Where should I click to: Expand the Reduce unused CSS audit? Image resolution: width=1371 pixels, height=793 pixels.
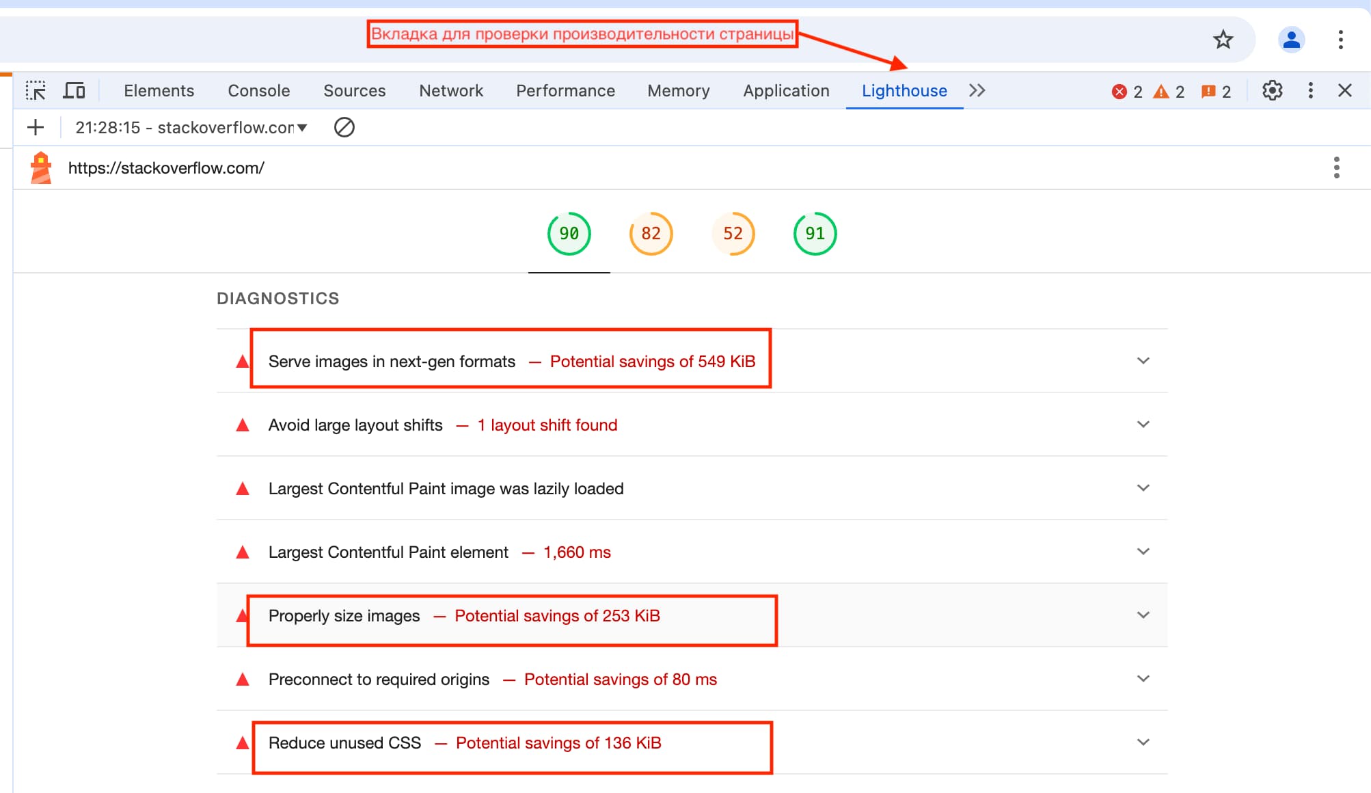click(1143, 742)
